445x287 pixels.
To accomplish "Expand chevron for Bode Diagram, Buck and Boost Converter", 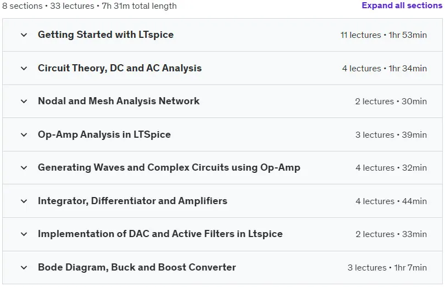I will [x=24, y=267].
